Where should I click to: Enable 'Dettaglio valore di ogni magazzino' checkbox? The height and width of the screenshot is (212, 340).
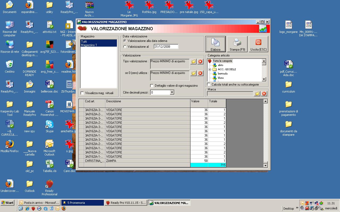click(x=152, y=86)
